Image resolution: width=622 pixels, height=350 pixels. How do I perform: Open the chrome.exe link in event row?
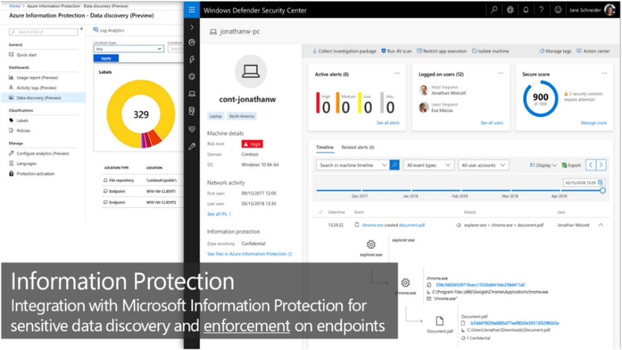point(372,225)
